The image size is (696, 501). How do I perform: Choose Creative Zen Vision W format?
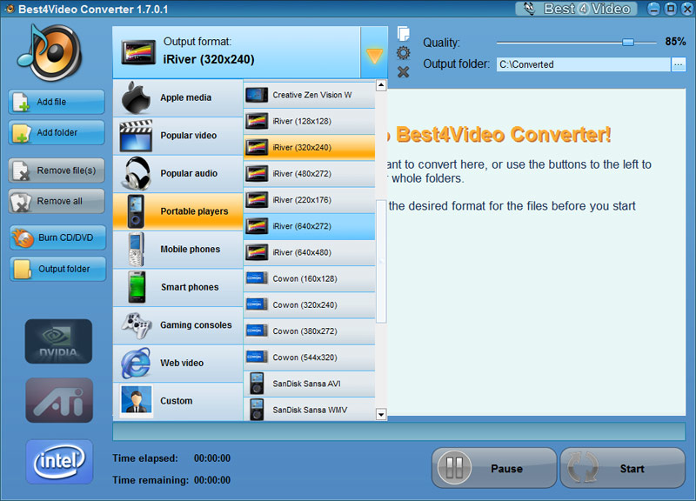pyautogui.click(x=310, y=95)
